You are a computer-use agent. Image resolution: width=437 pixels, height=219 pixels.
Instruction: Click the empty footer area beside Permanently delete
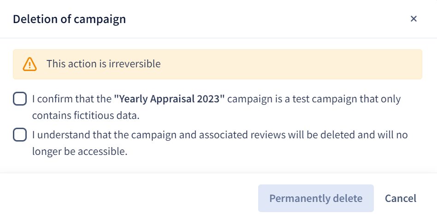[134, 198]
